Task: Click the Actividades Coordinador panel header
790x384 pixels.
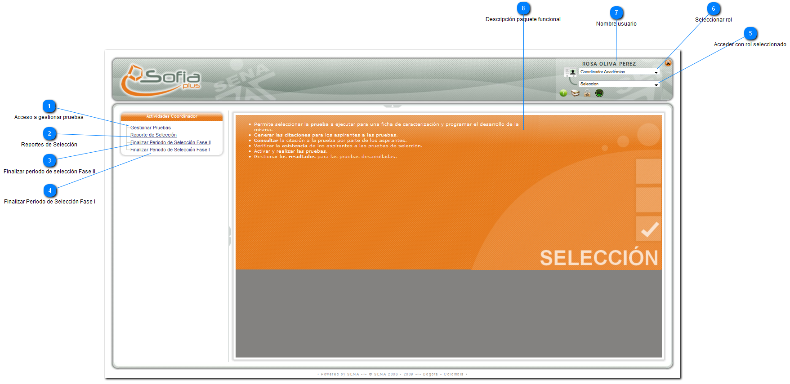Action: (x=172, y=116)
